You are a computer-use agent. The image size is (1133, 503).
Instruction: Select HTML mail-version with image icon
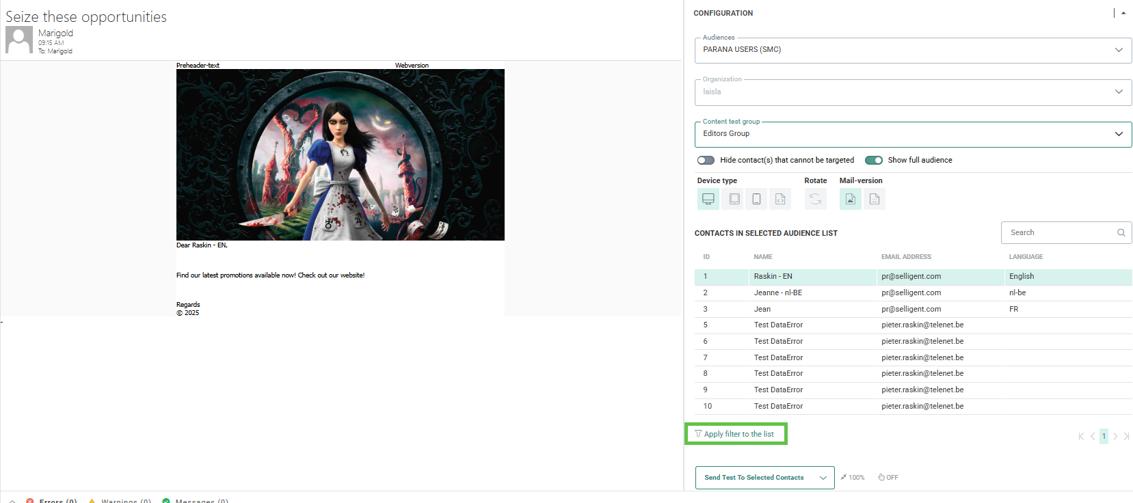[x=851, y=199]
